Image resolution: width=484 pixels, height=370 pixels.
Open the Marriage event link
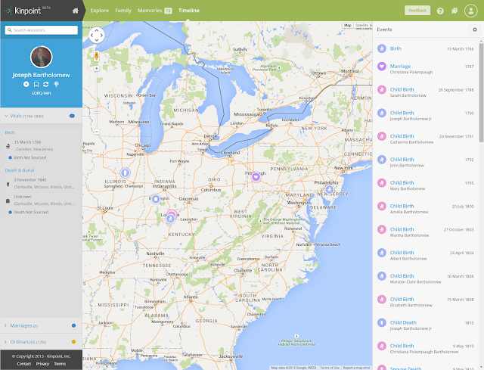[400, 66]
